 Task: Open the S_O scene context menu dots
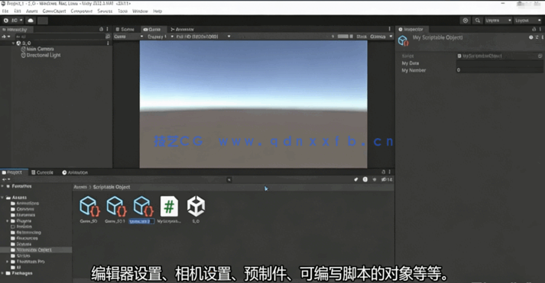(x=108, y=43)
